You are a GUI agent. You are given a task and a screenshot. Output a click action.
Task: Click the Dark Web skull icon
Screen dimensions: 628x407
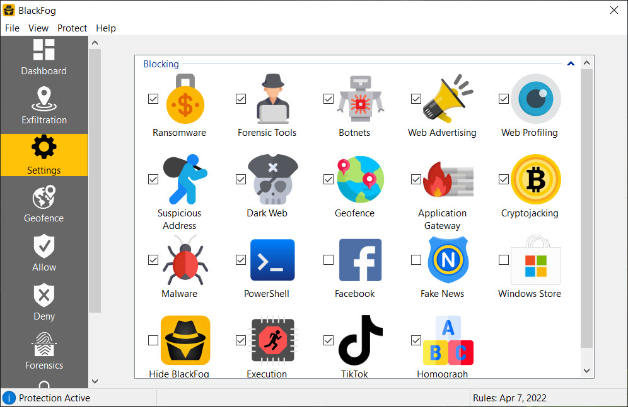(272, 181)
